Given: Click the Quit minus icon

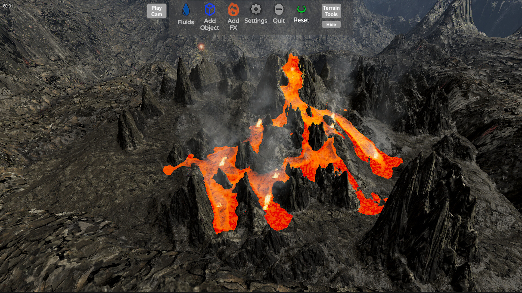Looking at the screenshot, I should click(x=278, y=9).
